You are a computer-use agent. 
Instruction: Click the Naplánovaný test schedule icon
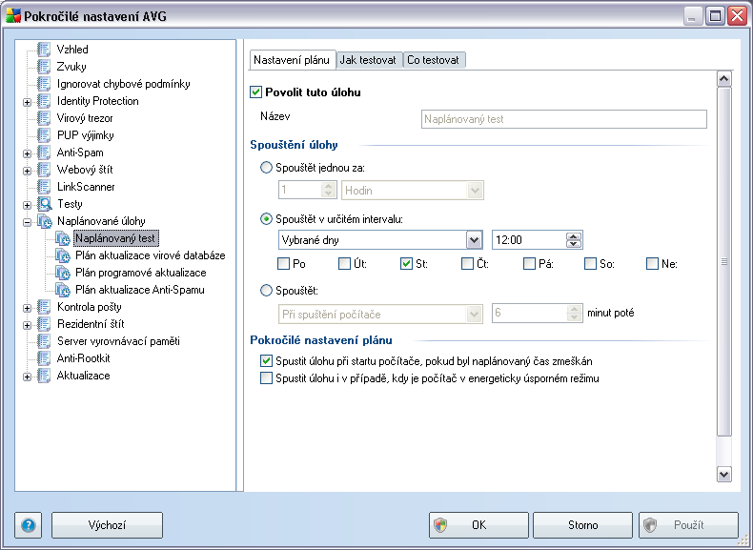(x=62, y=238)
